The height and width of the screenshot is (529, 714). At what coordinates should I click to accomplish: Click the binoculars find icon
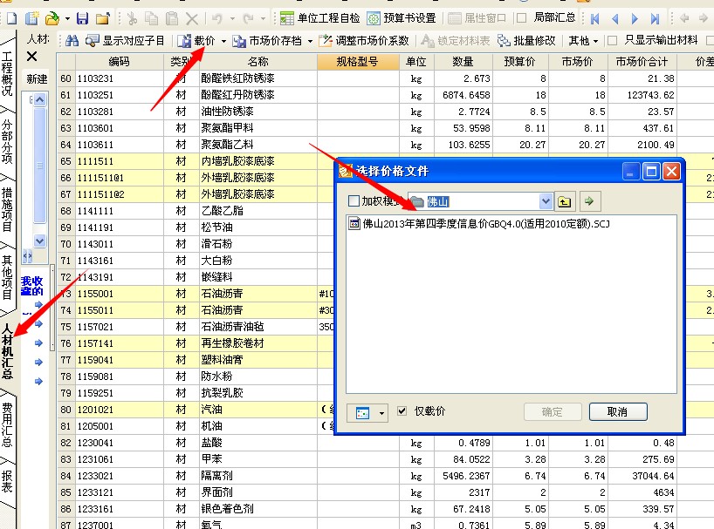pyautogui.click(x=72, y=41)
